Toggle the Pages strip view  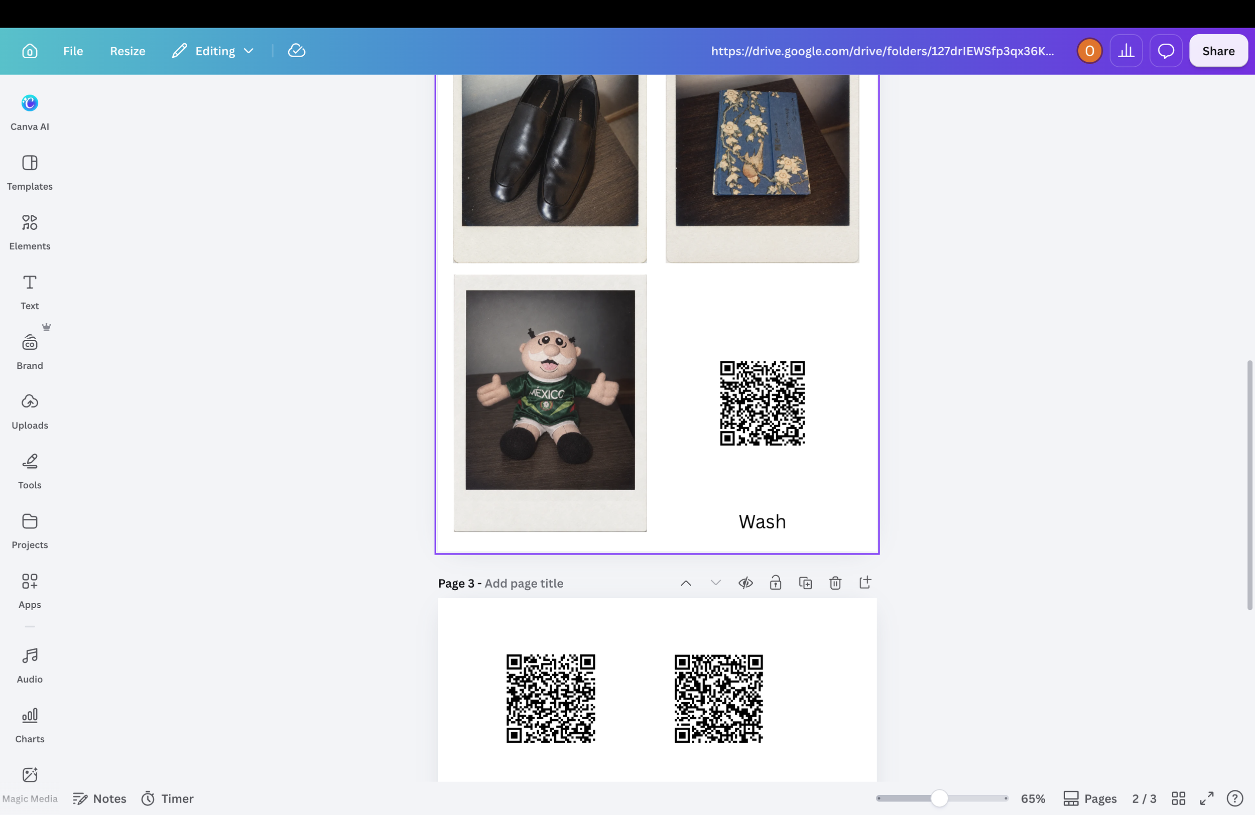pyautogui.click(x=1089, y=798)
